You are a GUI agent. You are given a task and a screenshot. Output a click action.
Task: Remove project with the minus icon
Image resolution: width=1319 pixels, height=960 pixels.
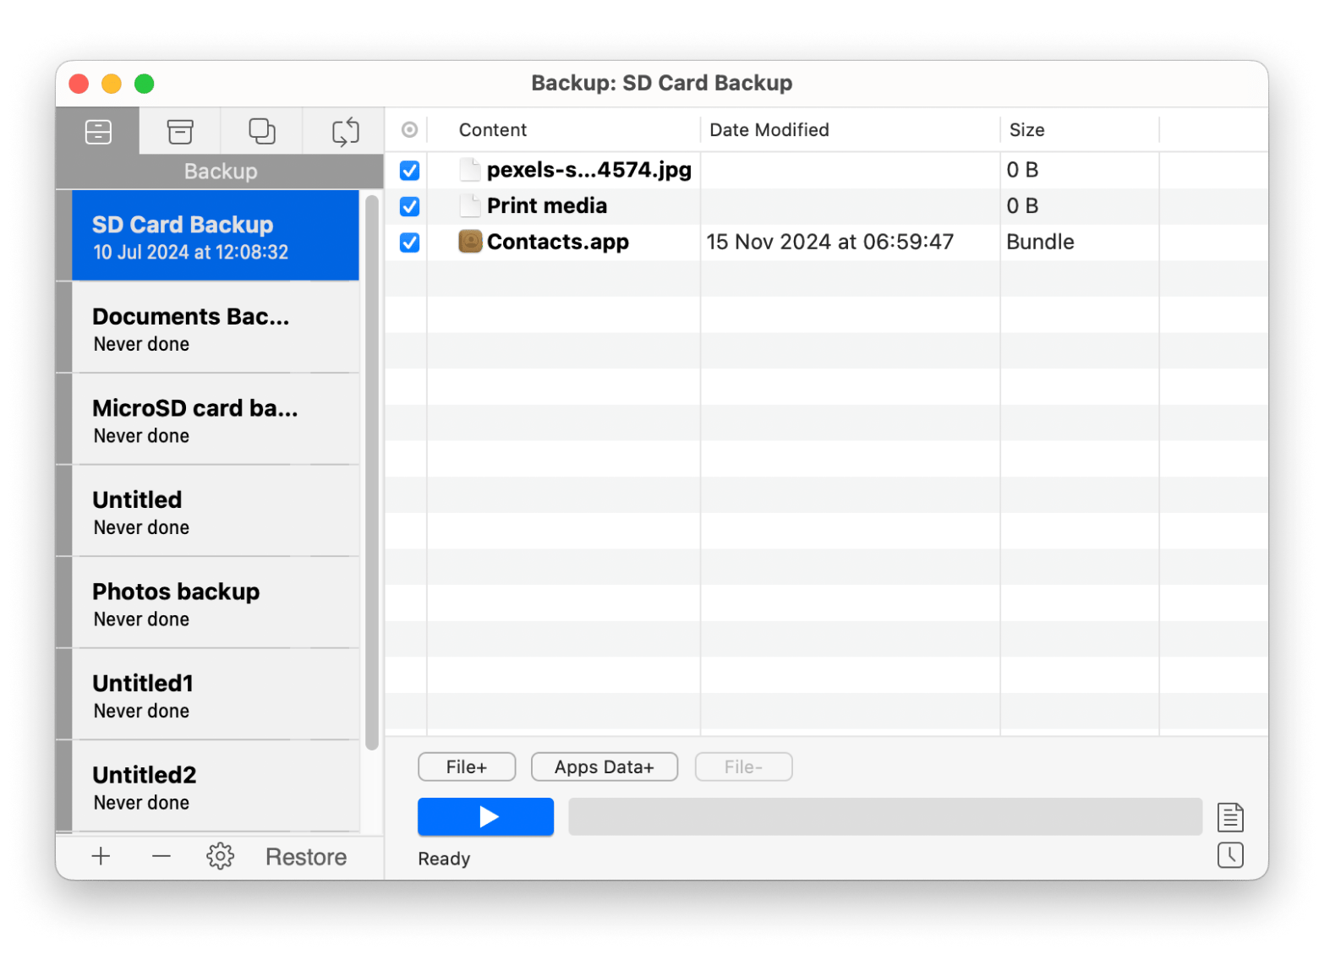coord(161,856)
